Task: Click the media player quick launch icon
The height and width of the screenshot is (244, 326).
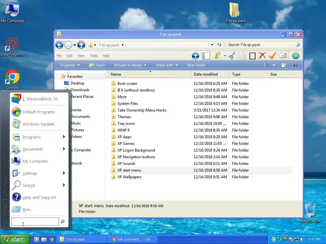Action: click(x=36, y=239)
